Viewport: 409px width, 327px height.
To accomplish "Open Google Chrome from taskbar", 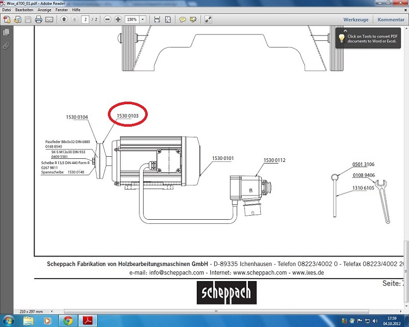I will tap(68, 320).
